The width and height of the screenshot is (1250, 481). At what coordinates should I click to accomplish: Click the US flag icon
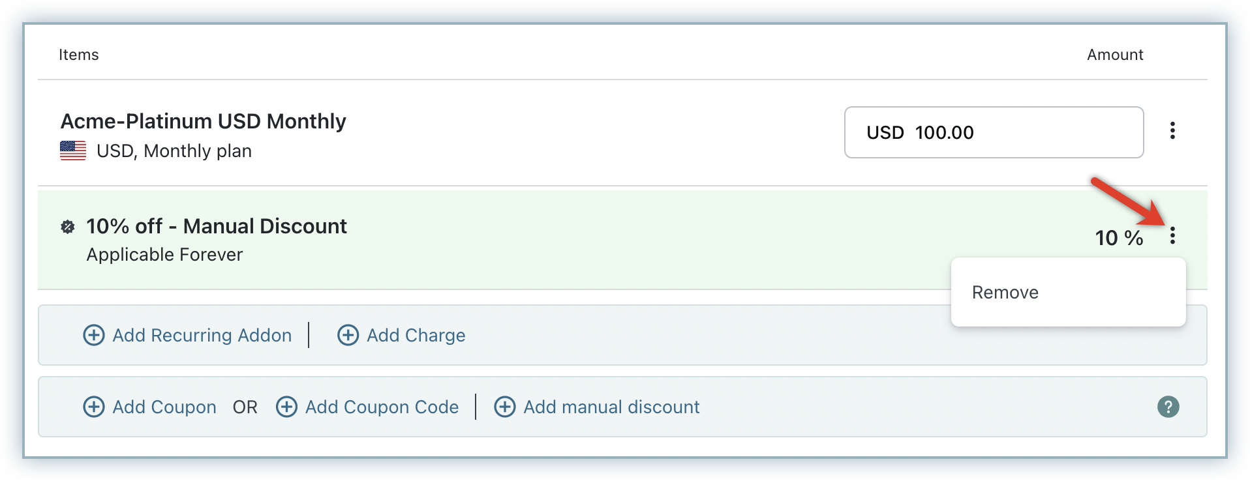pos(73,151)
